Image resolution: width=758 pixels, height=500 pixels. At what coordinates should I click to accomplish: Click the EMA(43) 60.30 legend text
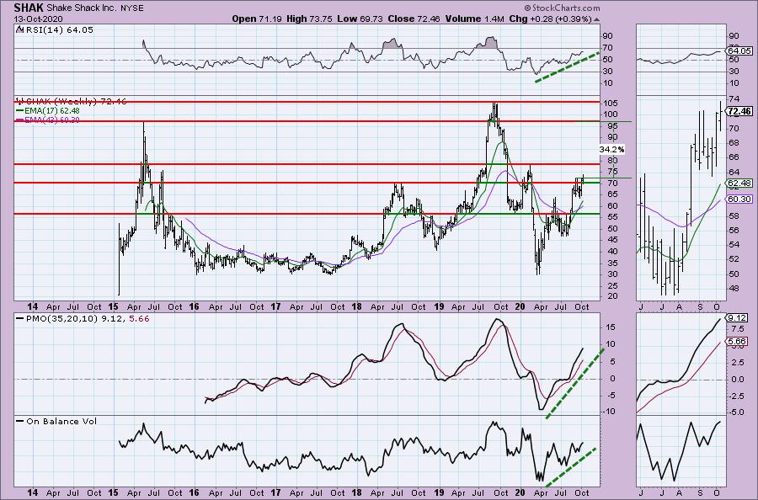[52, 120]
